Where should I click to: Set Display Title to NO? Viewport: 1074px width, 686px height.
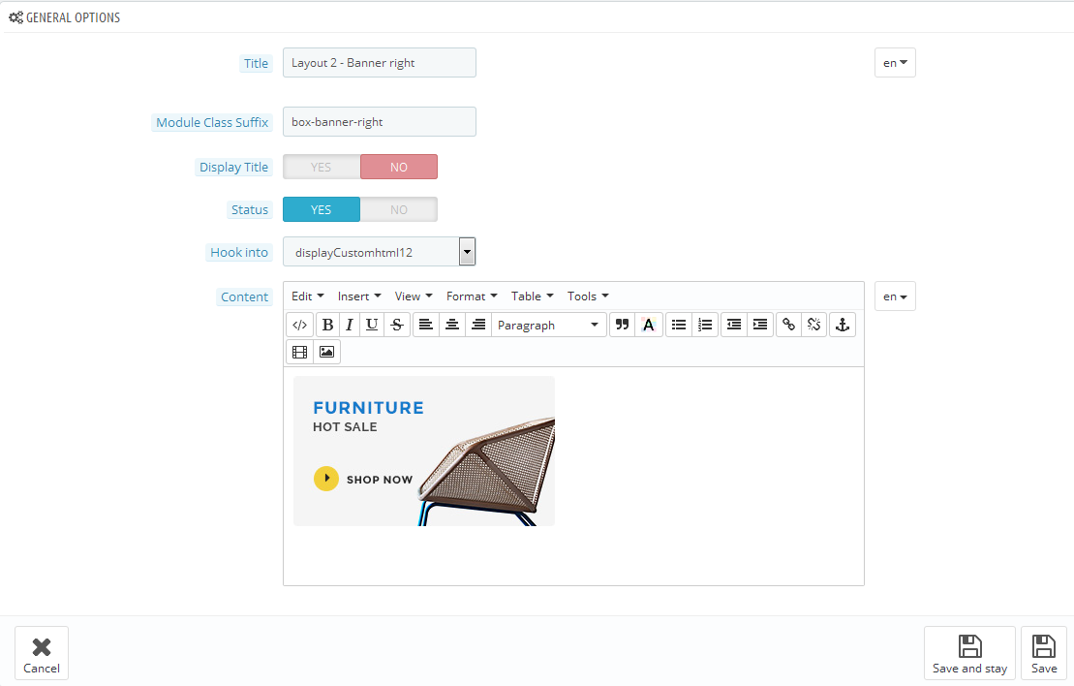(399, 167)
